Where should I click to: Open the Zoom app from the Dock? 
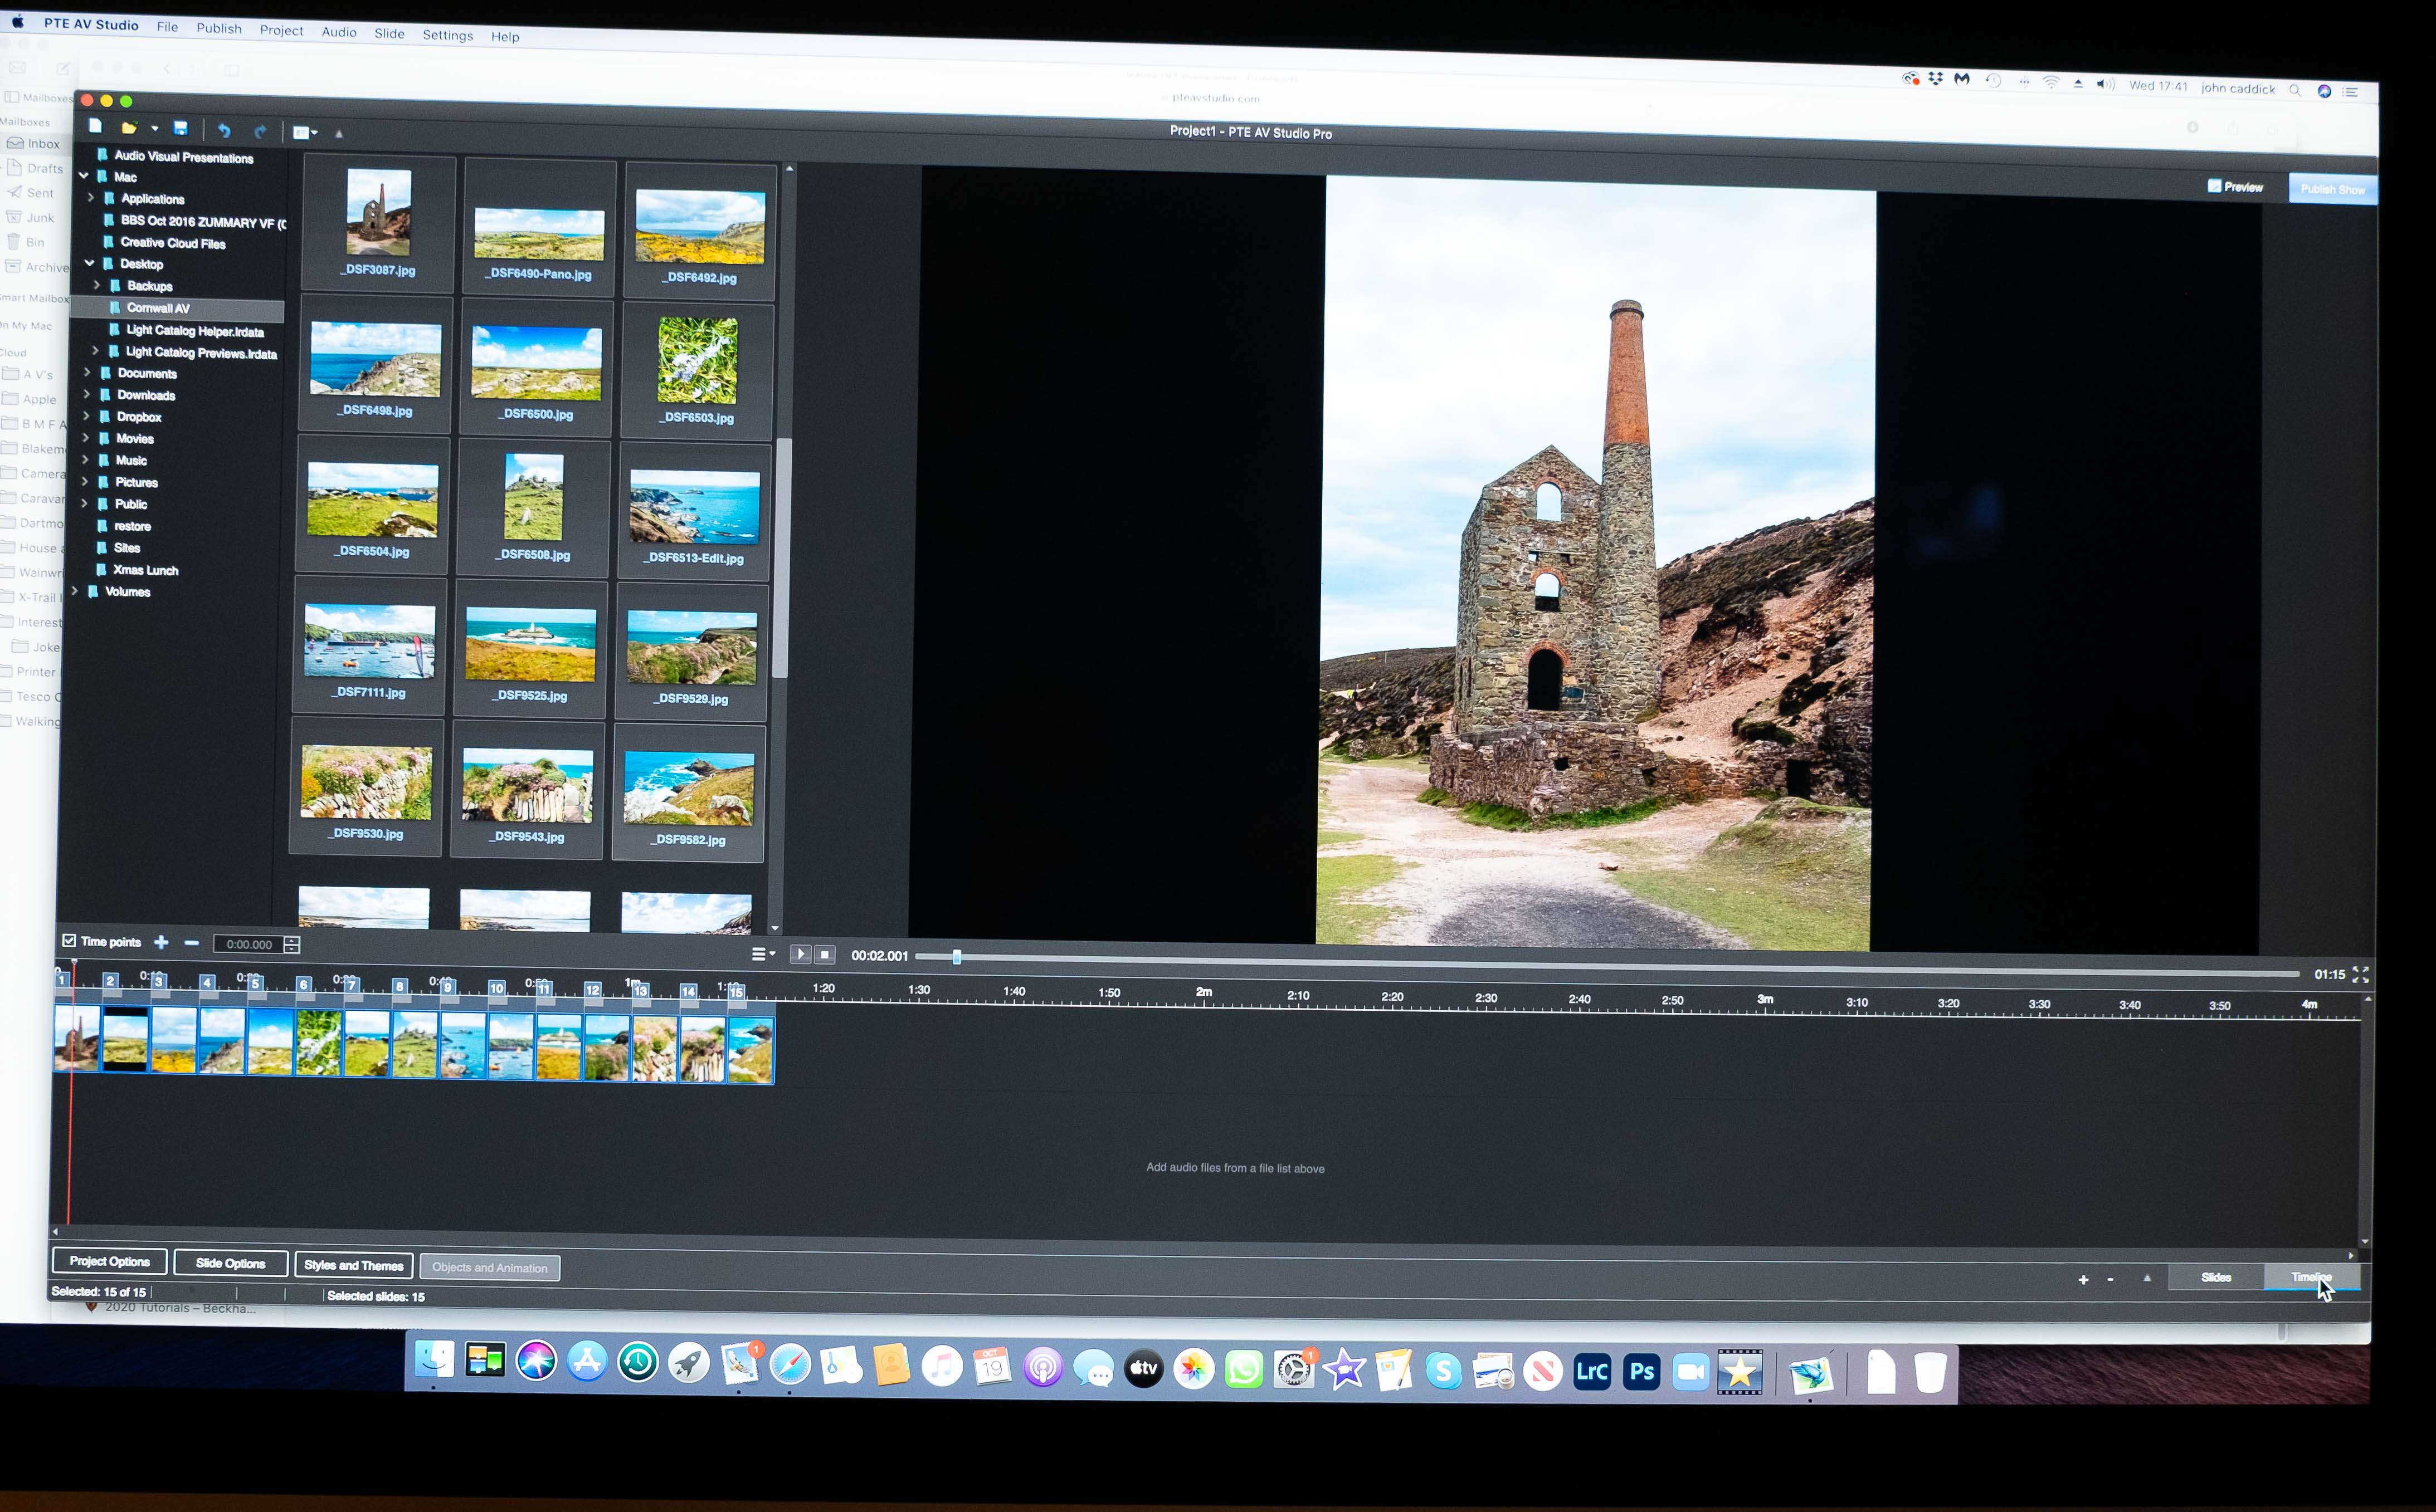[1690, 1372]
